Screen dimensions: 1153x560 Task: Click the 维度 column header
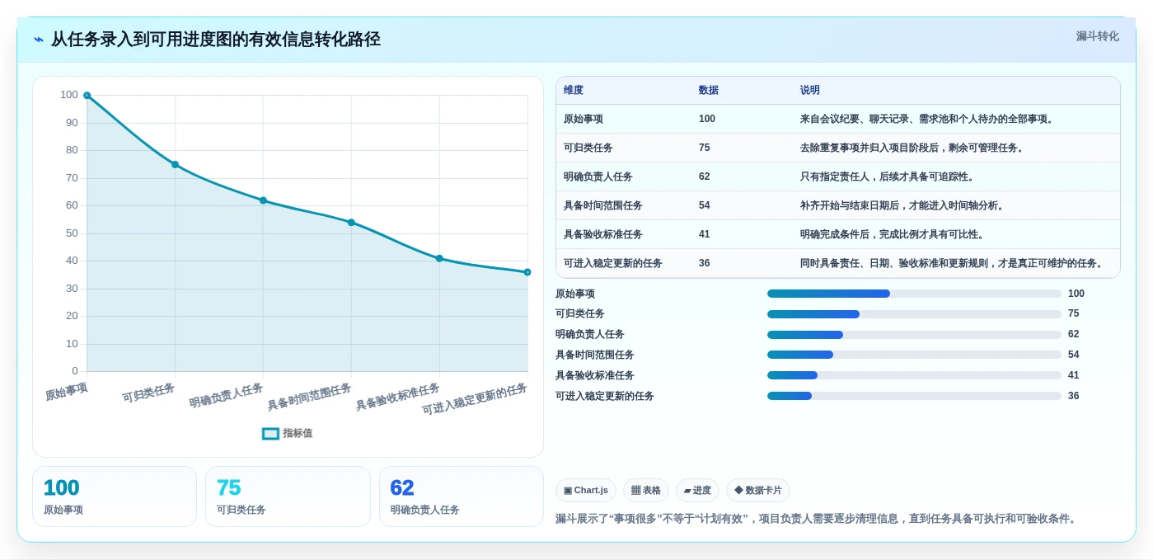coord(574,90)
